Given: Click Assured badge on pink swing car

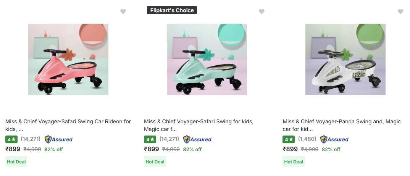Looking at the screenshot, I should tap(58, 139).
